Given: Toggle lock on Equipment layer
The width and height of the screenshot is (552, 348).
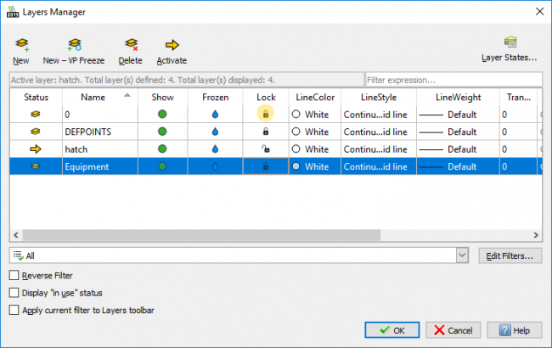Looking at the screenshot, I should 266,166.
